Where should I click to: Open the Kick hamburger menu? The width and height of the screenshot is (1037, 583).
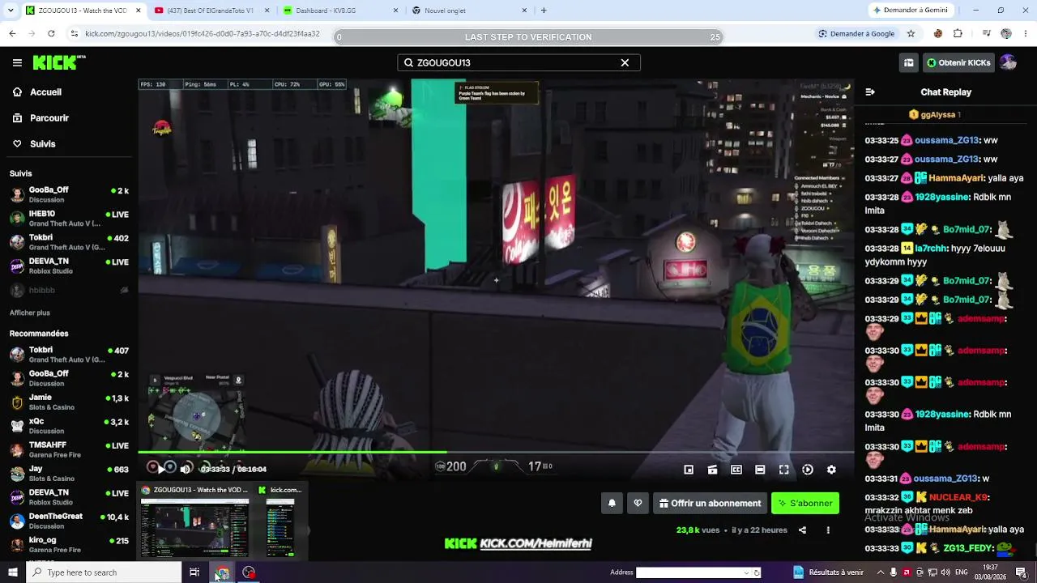click(x=17, y=62)
